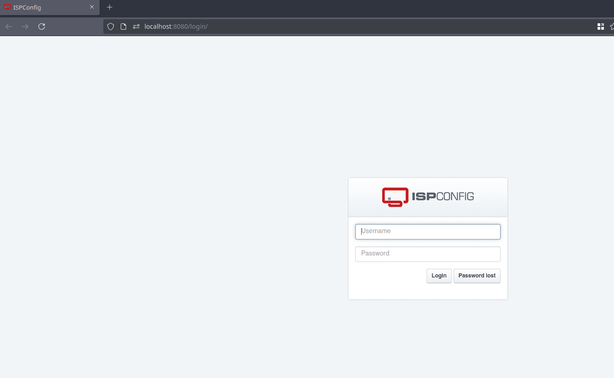Focus the Username input field
This screenshot has height=378, width=614.
[x=427, y=231]
